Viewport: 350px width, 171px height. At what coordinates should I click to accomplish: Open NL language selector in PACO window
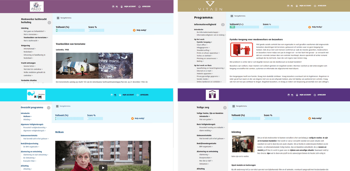(117, 6)
